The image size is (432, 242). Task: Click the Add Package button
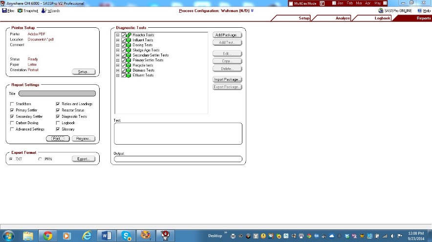pos(227,36)
